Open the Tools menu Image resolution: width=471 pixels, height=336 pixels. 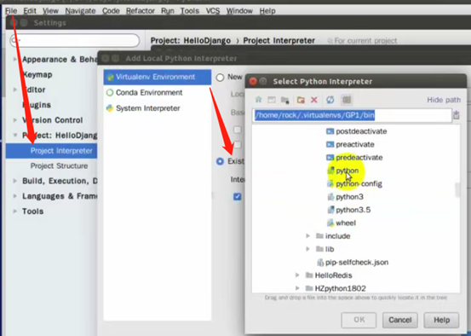(x=190, y=11)
